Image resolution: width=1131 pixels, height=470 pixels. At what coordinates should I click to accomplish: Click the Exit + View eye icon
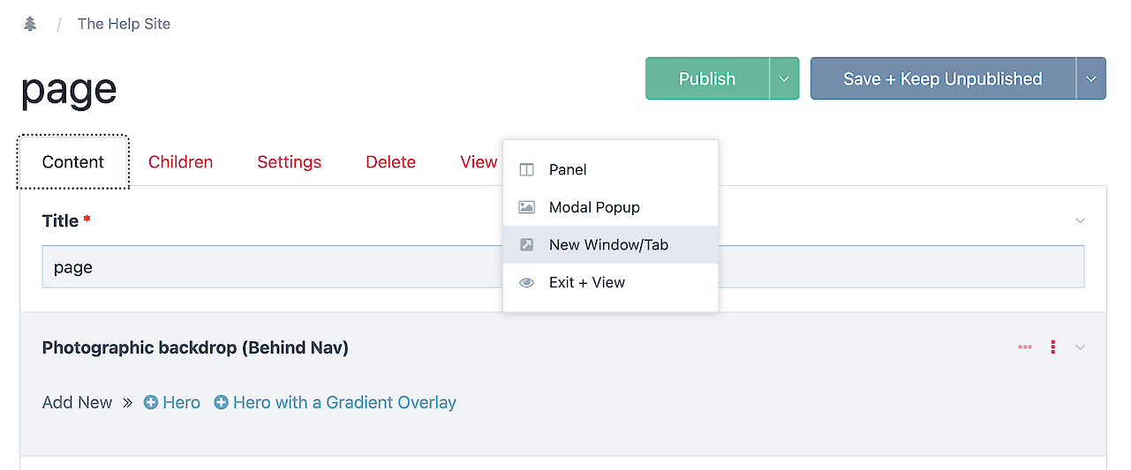[x=527, y=283]
